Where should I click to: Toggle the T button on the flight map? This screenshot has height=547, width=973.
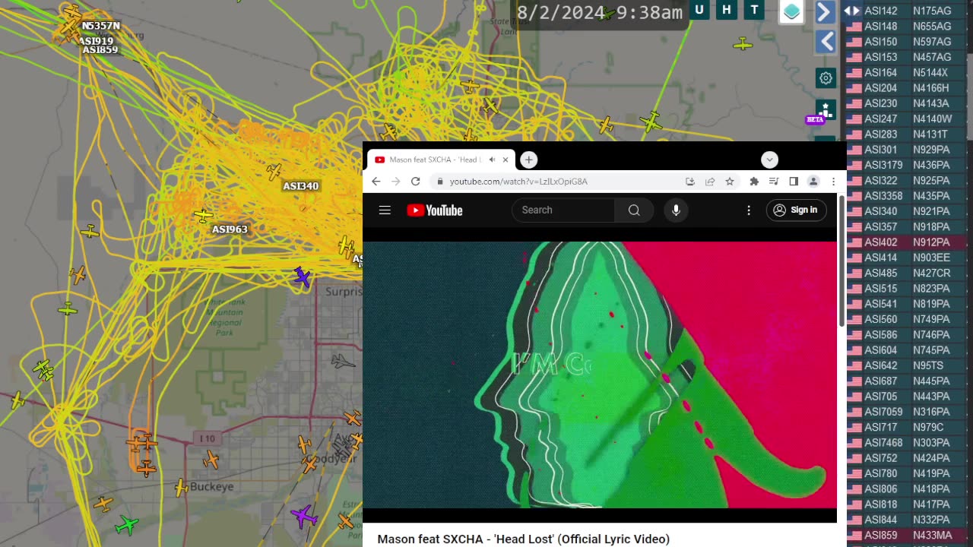[754, 10]
